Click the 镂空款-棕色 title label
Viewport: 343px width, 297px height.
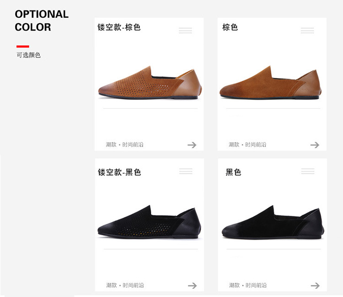coord(119,27)
